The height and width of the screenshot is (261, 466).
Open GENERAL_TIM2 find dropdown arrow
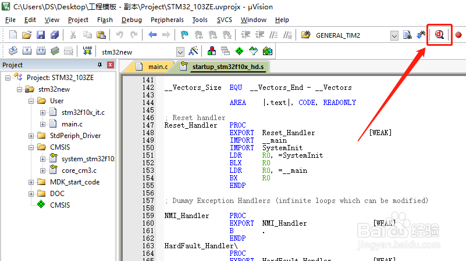(x=394, y=36)
